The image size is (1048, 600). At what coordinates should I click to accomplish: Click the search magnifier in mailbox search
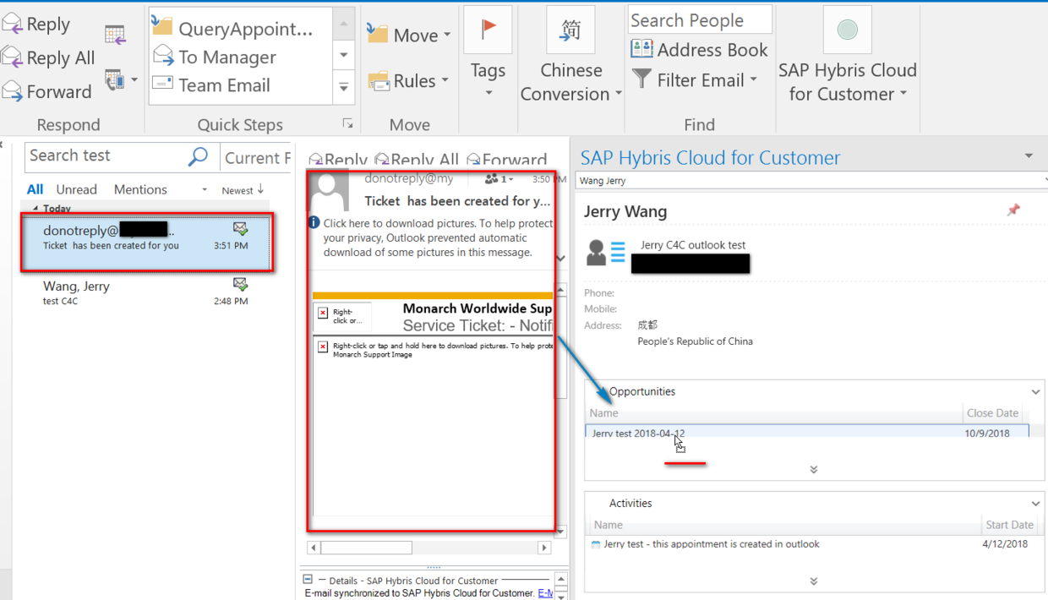coord(198,156)
